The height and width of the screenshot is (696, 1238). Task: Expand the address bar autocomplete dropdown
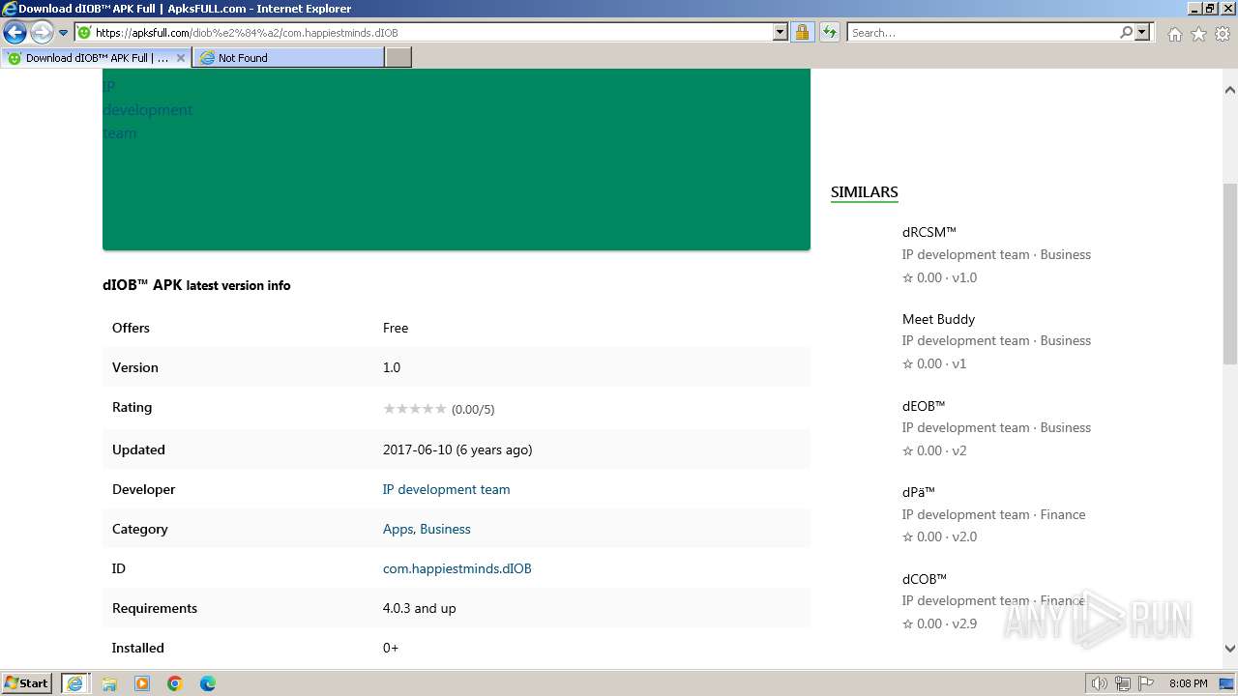pos(781,33)
